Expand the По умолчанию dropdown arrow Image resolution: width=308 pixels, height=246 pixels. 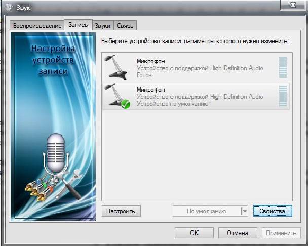(244, 211)
